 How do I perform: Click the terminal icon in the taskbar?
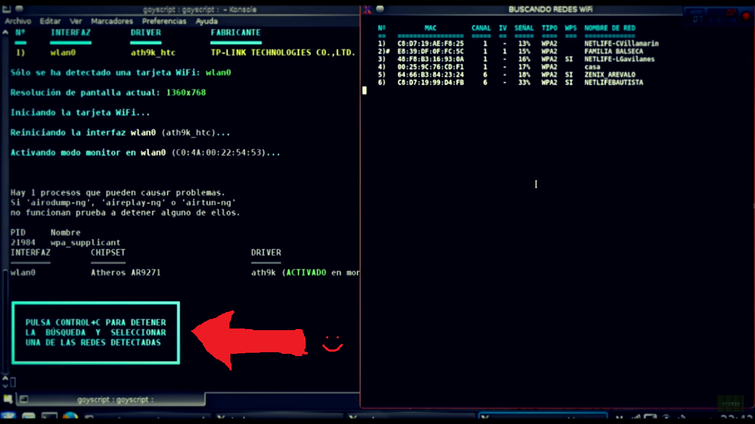(49, 418)
